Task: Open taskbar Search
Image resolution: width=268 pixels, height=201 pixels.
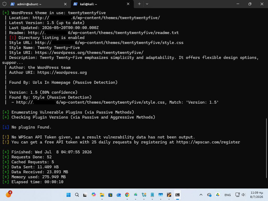Action: 77,195
